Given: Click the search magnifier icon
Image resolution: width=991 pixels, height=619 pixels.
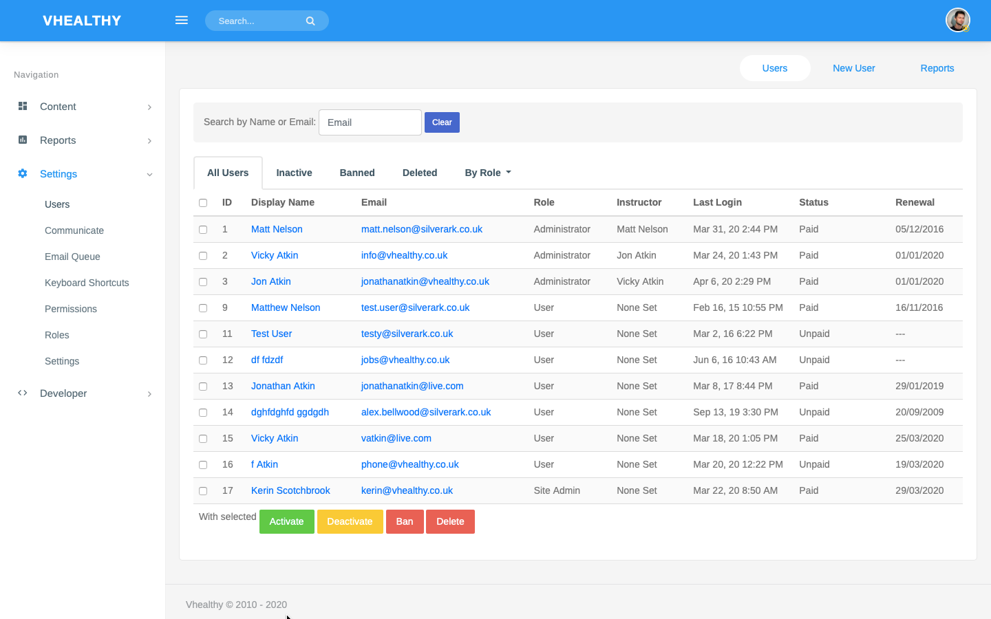Looking at the screenshot, I should [310, 21].
